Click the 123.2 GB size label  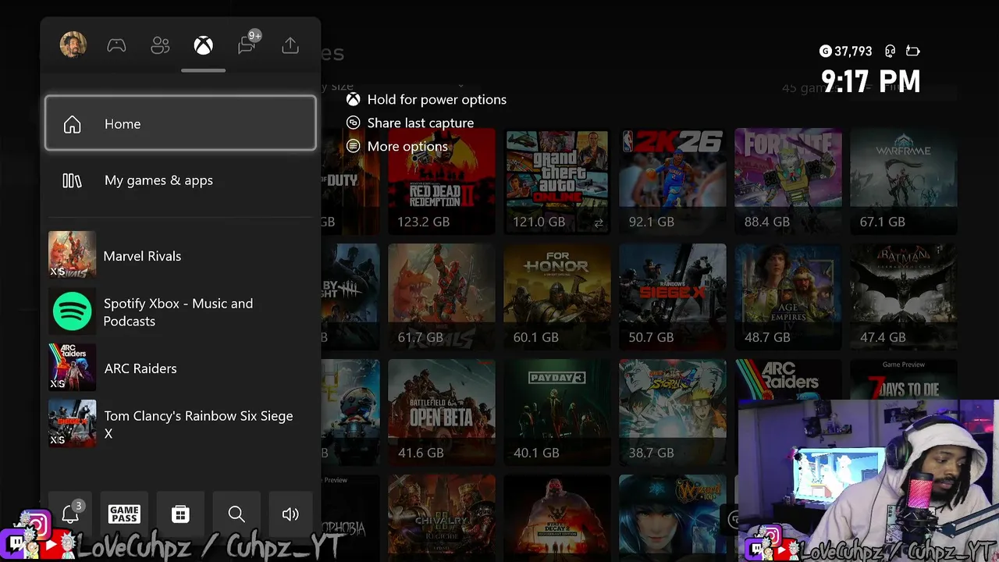tap(424, 222)
